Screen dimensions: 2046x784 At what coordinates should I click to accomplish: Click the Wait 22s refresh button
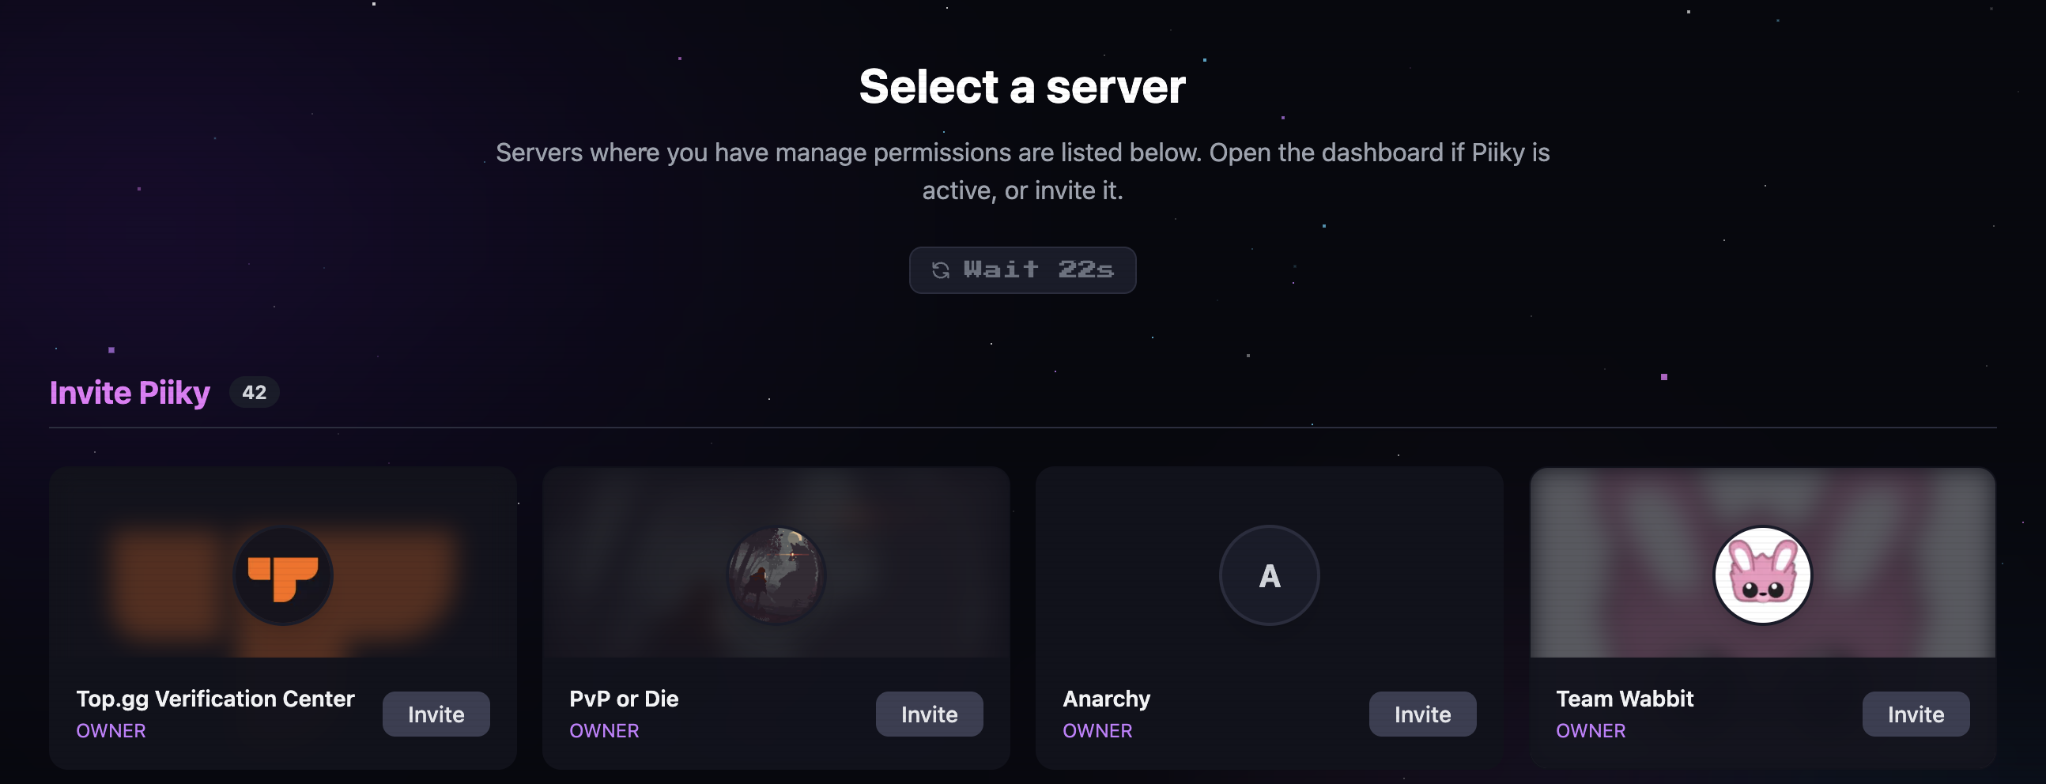(x=1022, y=270)
